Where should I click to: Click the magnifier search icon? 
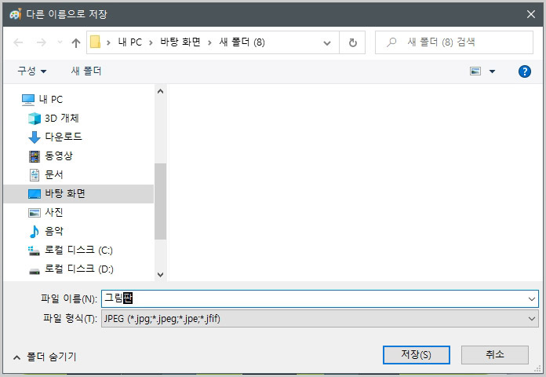[391, 42]
